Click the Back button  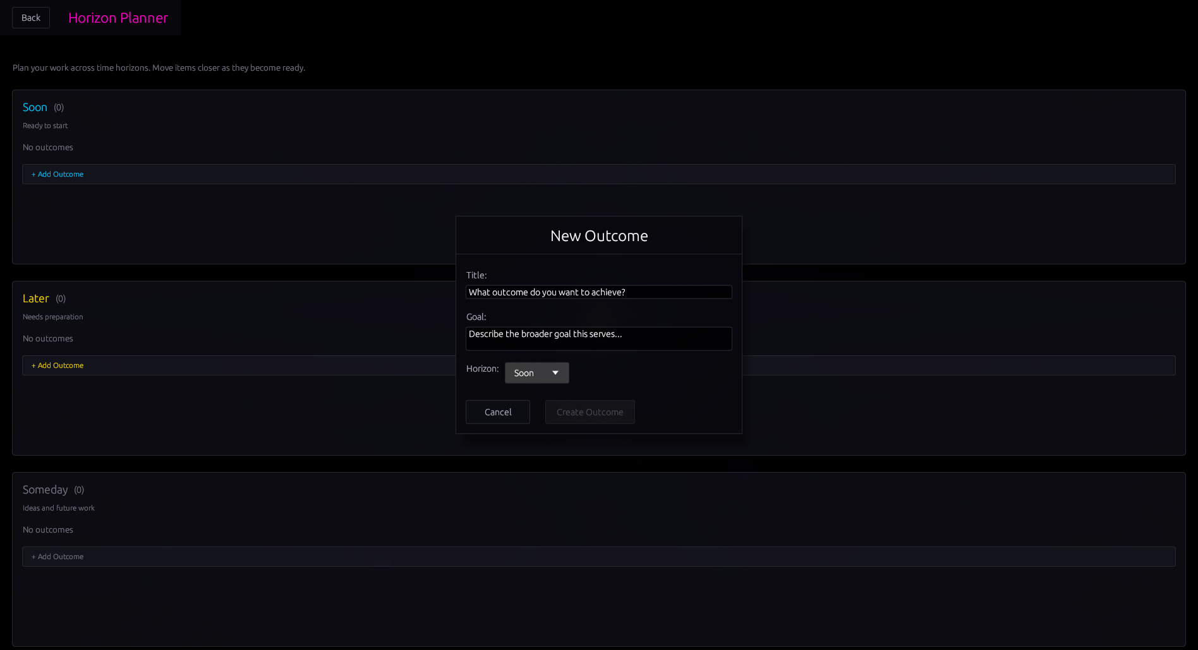pos(30,17)
